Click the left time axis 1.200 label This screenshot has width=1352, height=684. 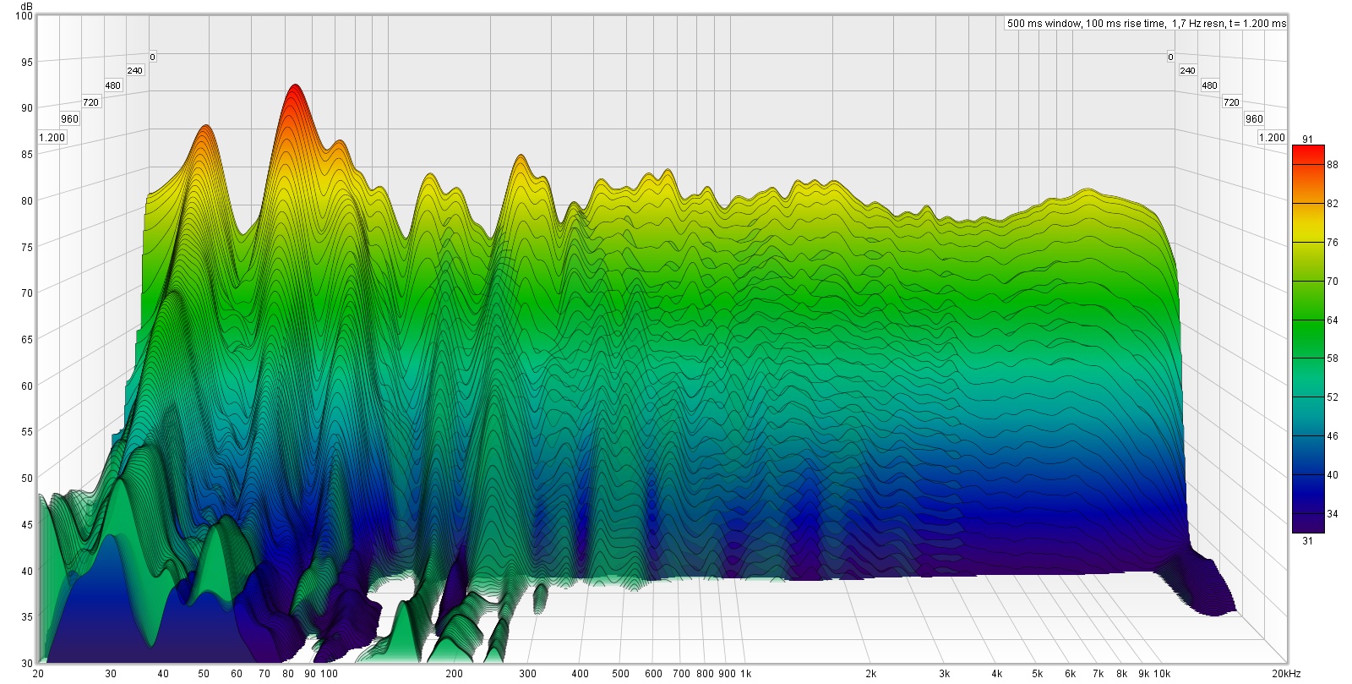[x=52, y=137]
